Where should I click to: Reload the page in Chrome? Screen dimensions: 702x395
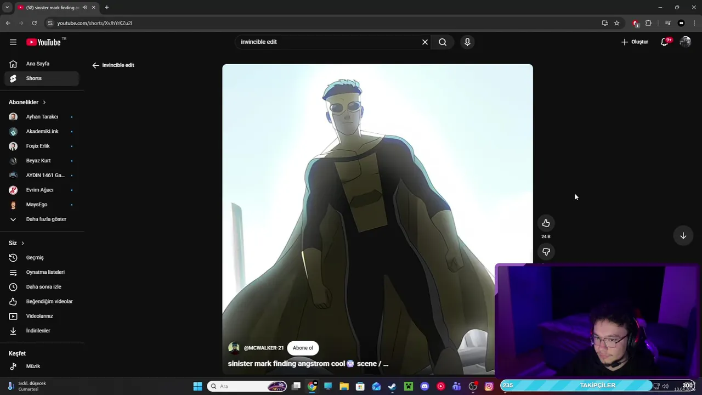coord(34,23)
